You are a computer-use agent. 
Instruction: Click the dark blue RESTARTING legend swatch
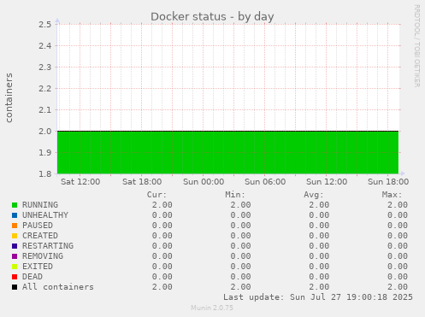(15, 246)
